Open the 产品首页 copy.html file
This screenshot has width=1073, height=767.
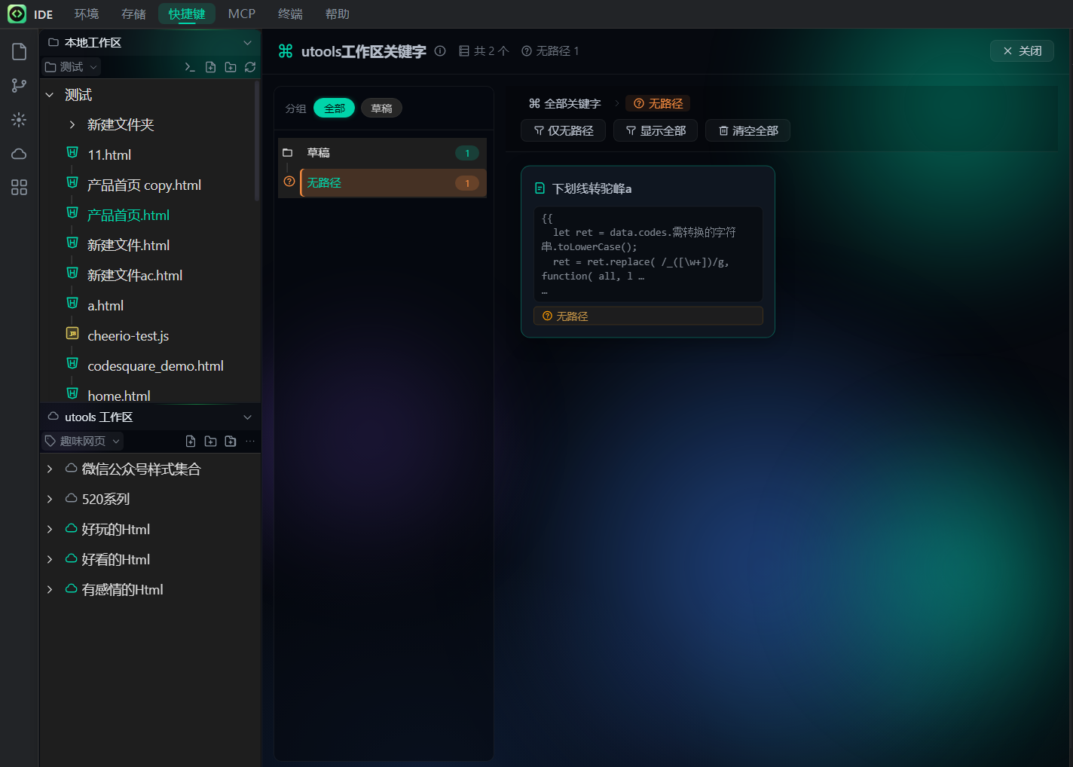(144, 185)
